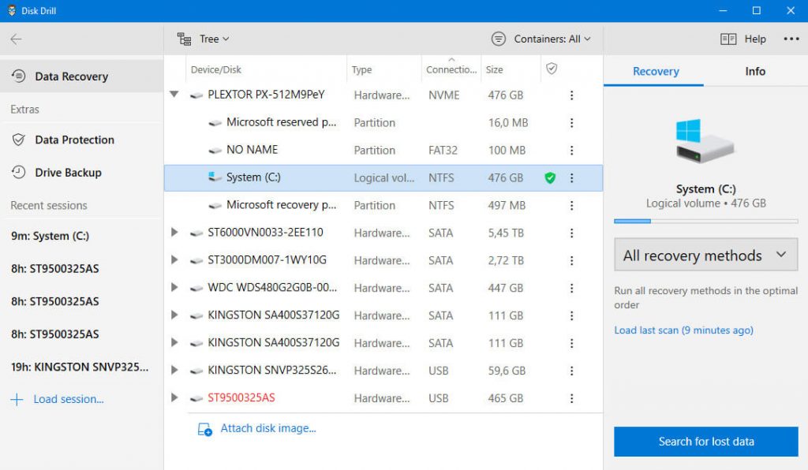Select the Data Protection shield icon
808x470 pixels.
[x=20, y=140]
